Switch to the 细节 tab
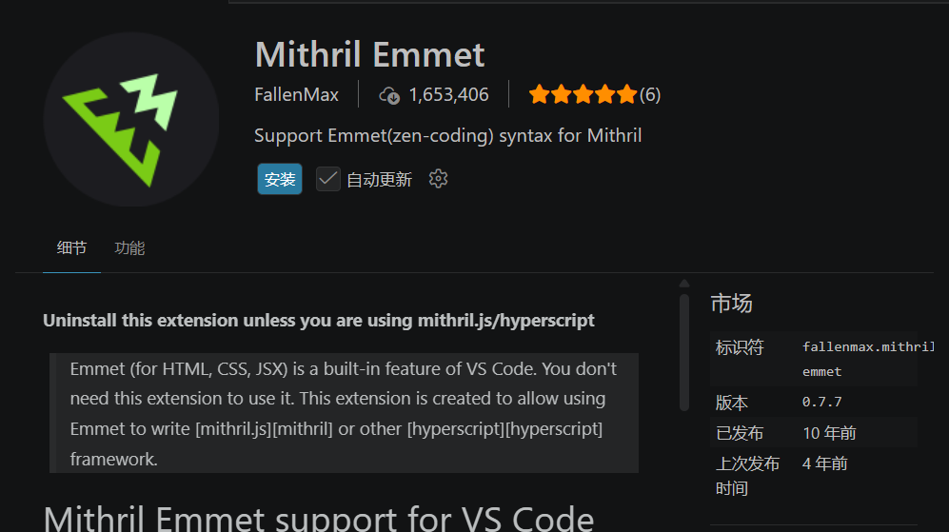 (71, 248)
